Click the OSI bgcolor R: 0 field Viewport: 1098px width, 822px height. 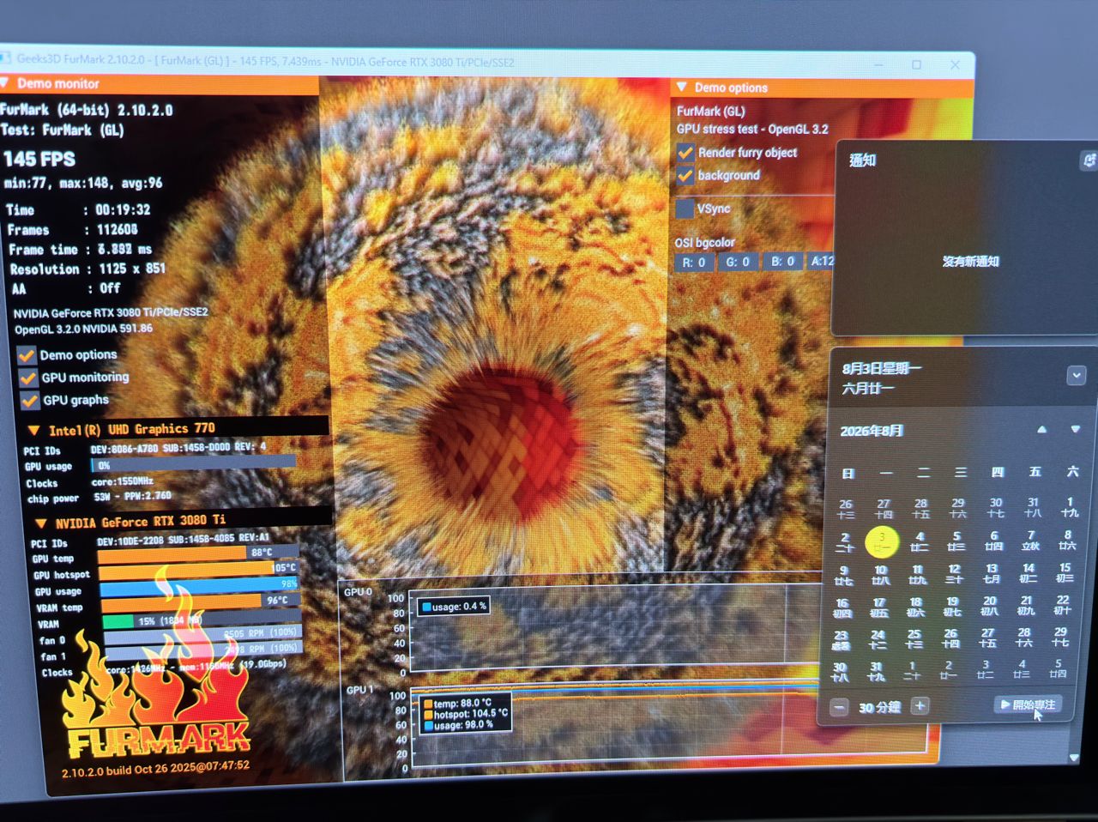(x=694, y=263)
